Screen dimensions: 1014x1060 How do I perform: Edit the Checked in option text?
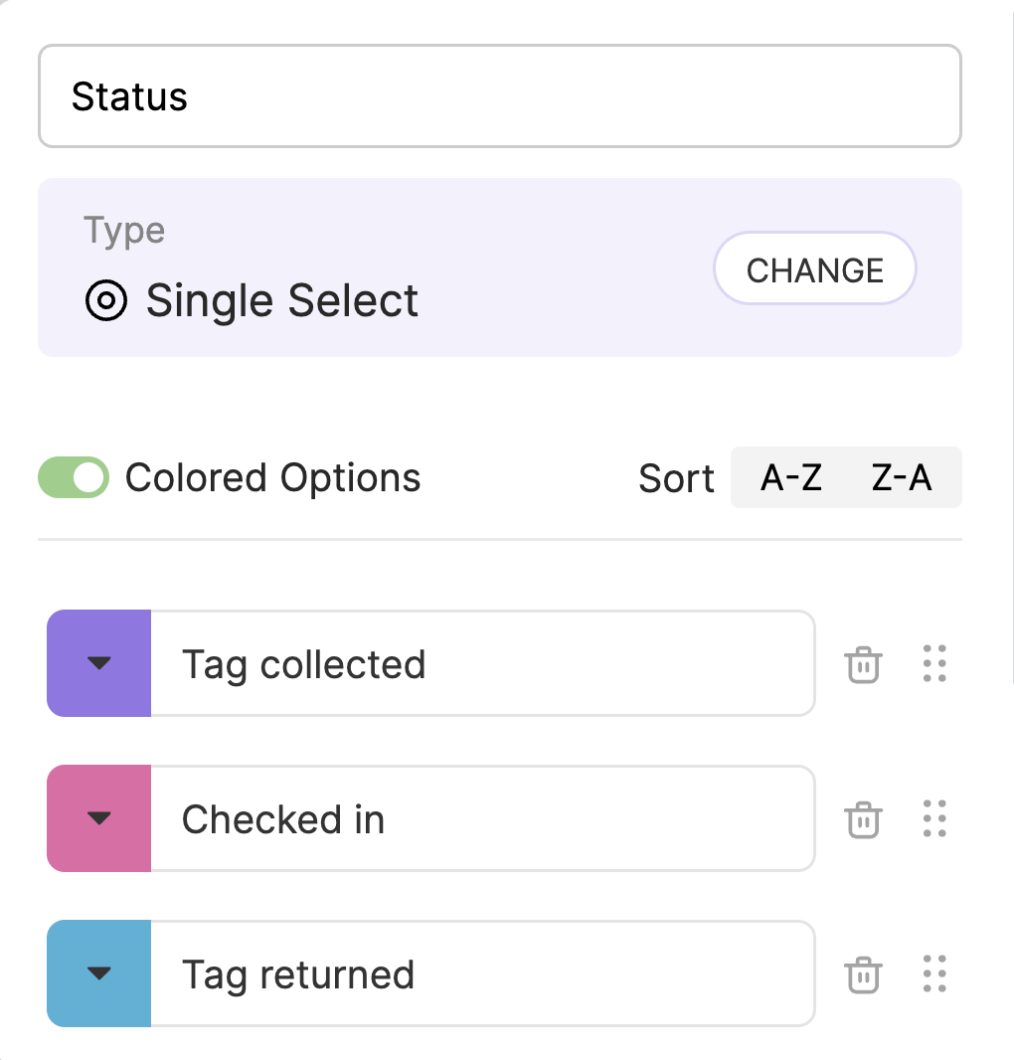click(x=483, y=818)
